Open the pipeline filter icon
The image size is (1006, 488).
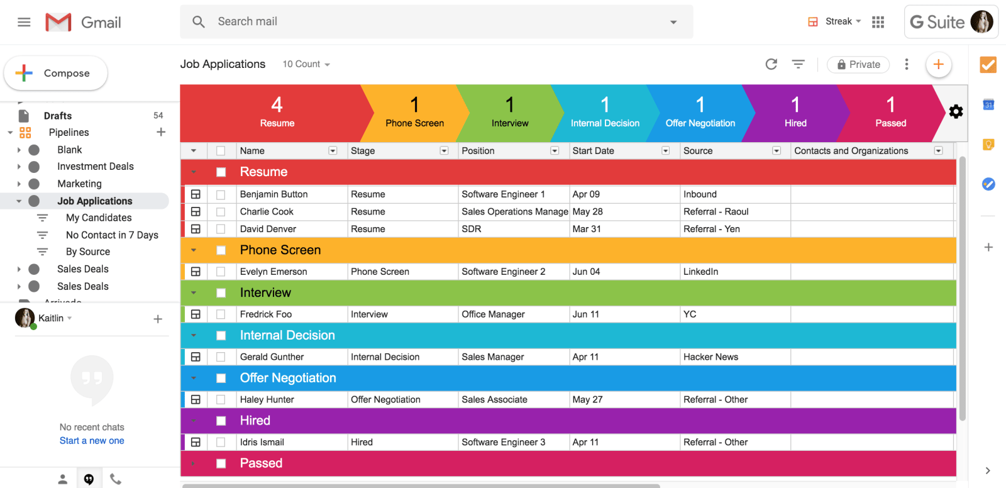pos(798,64)
